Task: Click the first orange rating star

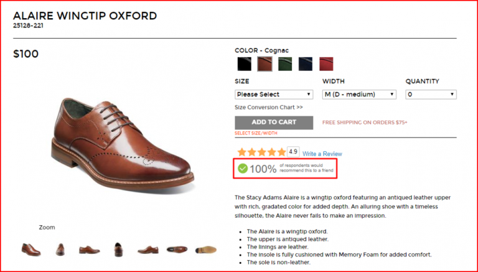Action: click(x=240, y=152)
